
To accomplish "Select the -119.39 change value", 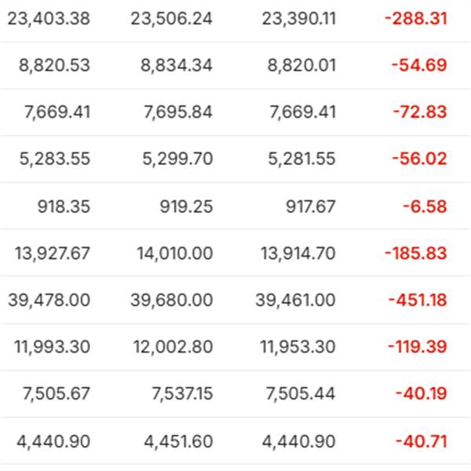I will 418,347.
